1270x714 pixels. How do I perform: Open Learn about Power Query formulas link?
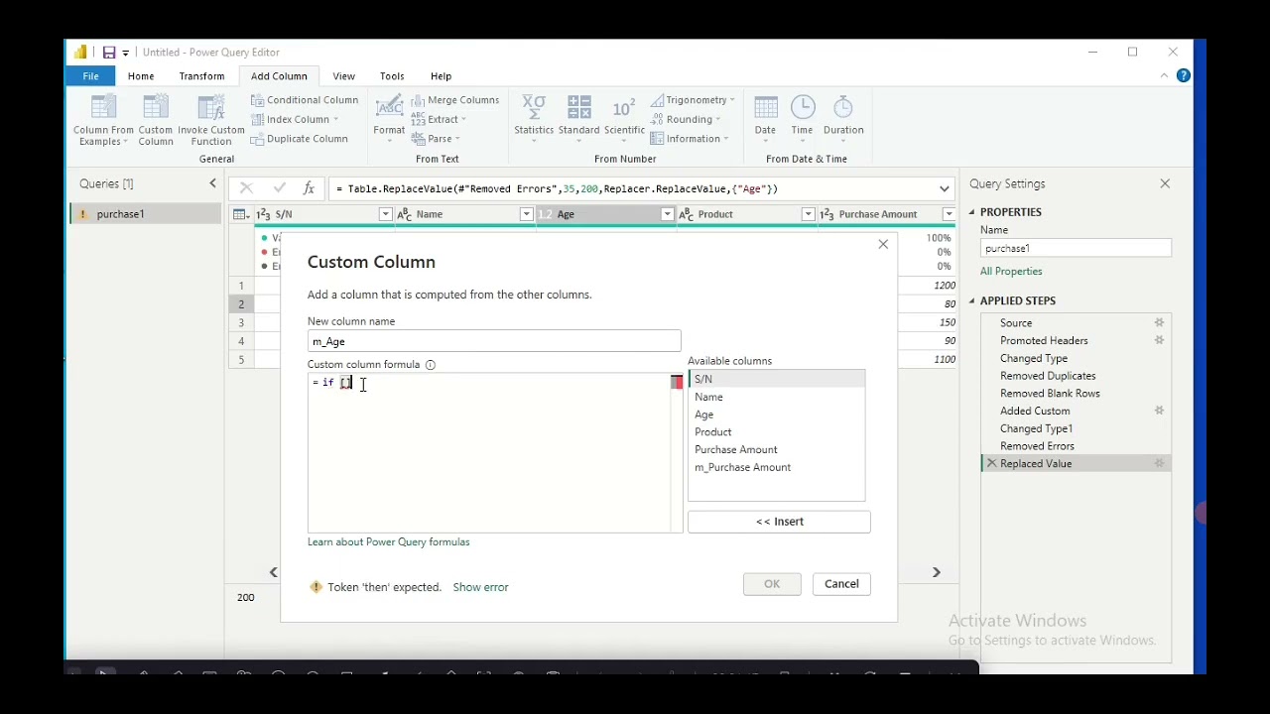(x=388, y=542)
